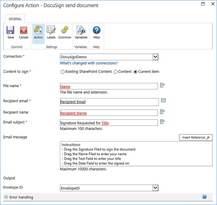This screenshot has width=217, height=205.
Task: Click the Title reference in Email subject
Action: tap(105, 123)
